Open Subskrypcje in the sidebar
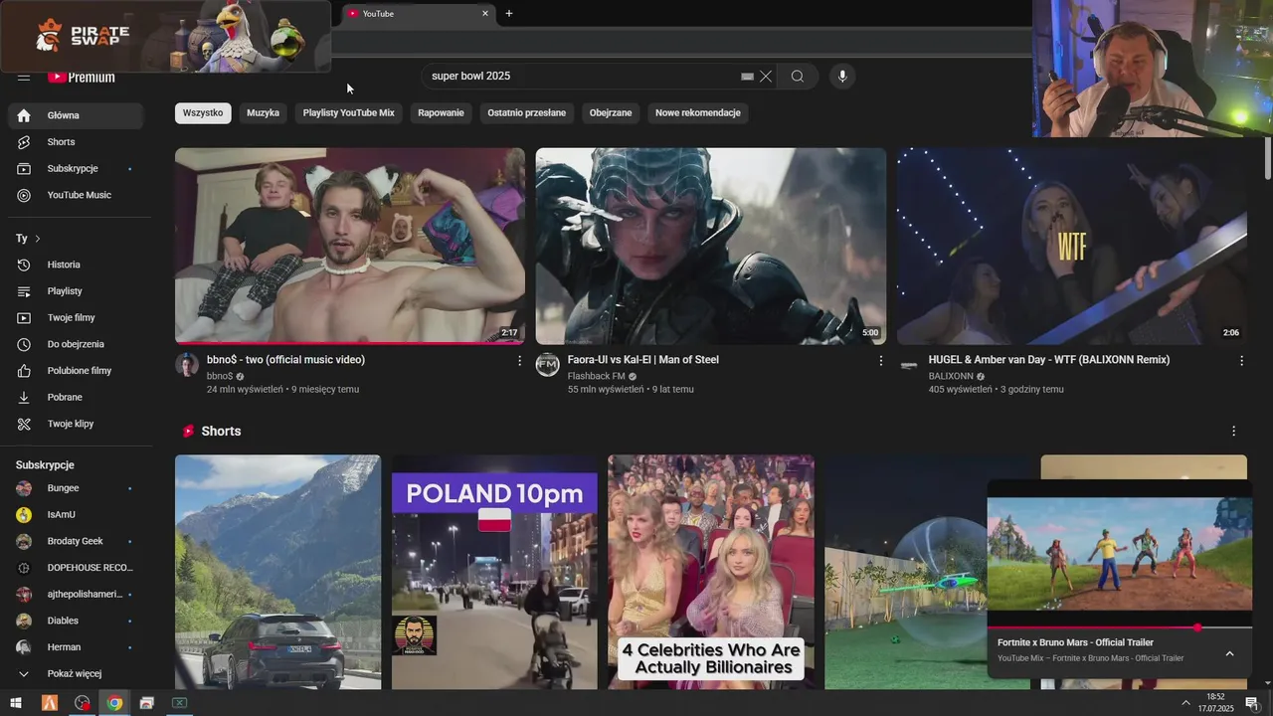This screenshot has width=1273, height=716. pyautogui.click(x=76, y=169)
